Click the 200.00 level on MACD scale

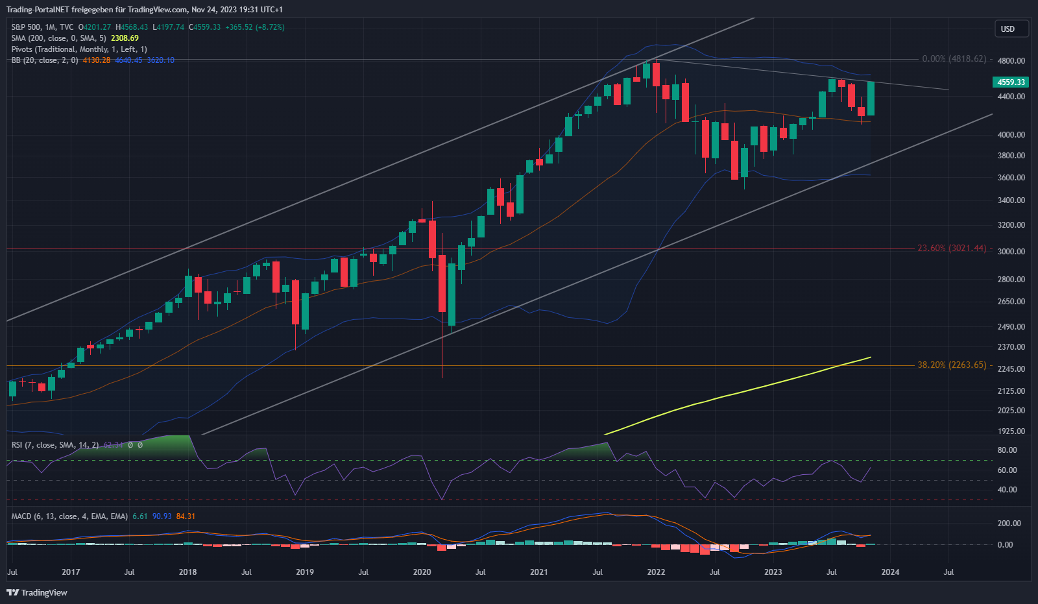pyautogui.click(x=1009, y=524)
